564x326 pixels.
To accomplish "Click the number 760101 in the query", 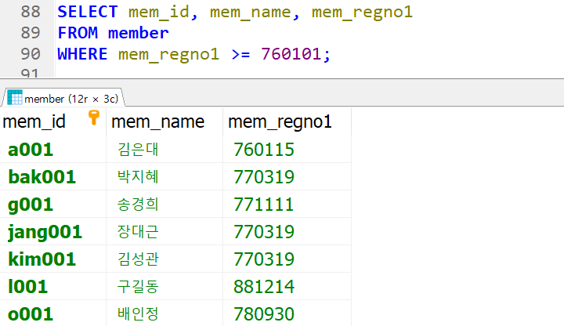I will click(x=291, y=54).
